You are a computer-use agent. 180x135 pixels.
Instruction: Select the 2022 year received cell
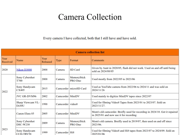coord(8,92)
